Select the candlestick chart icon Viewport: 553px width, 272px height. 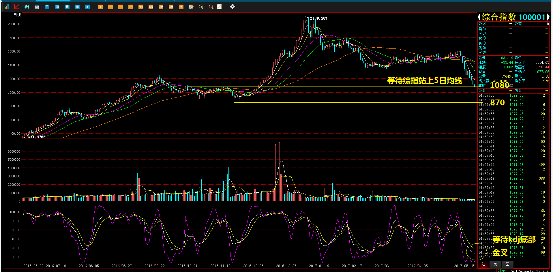27,7
